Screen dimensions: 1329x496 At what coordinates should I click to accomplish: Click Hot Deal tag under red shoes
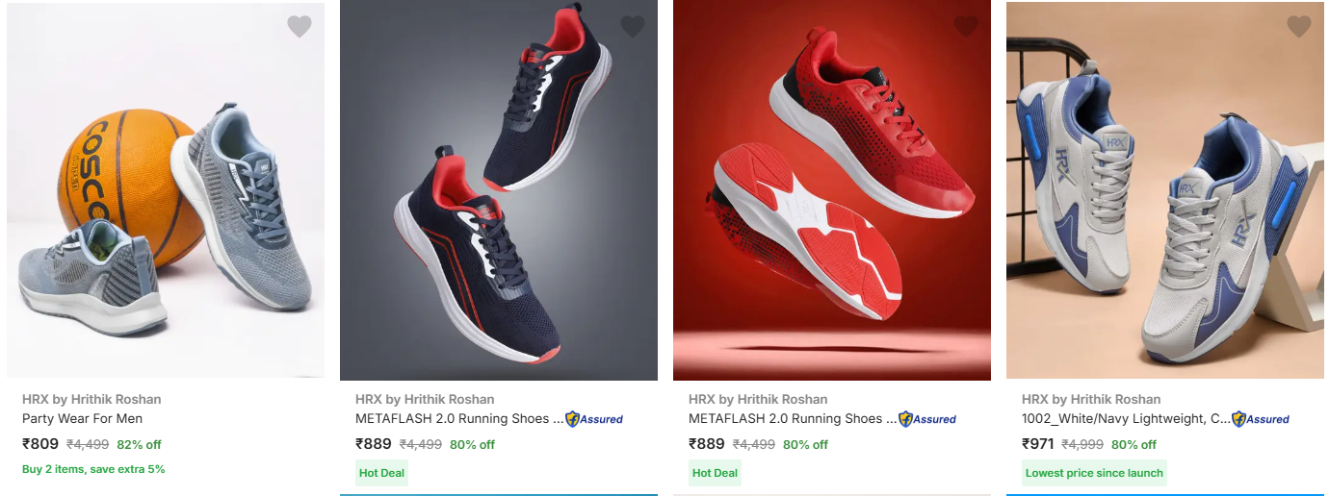coord(716,473)
